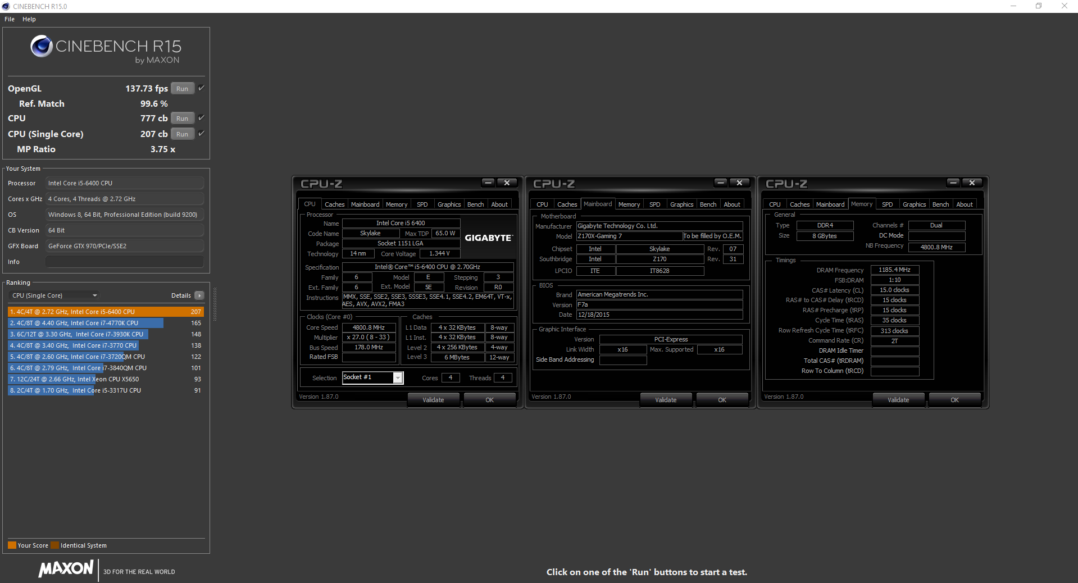Click the Your Score orange legend swatch
1078x583 pixels.
point(12,545)
